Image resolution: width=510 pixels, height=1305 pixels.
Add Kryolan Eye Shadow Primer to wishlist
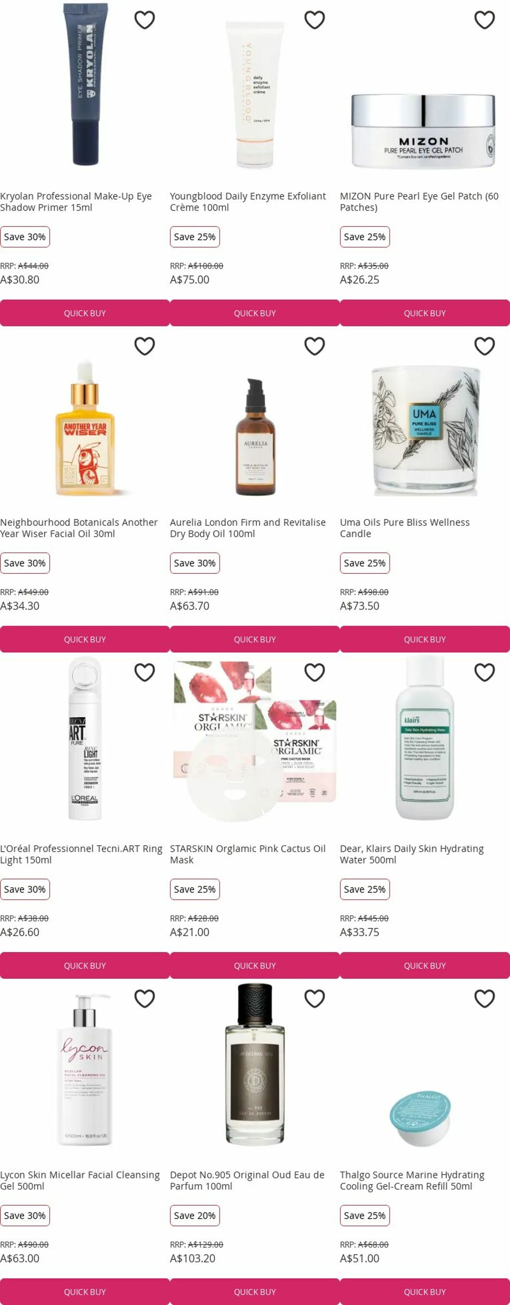tap(144, 20)
